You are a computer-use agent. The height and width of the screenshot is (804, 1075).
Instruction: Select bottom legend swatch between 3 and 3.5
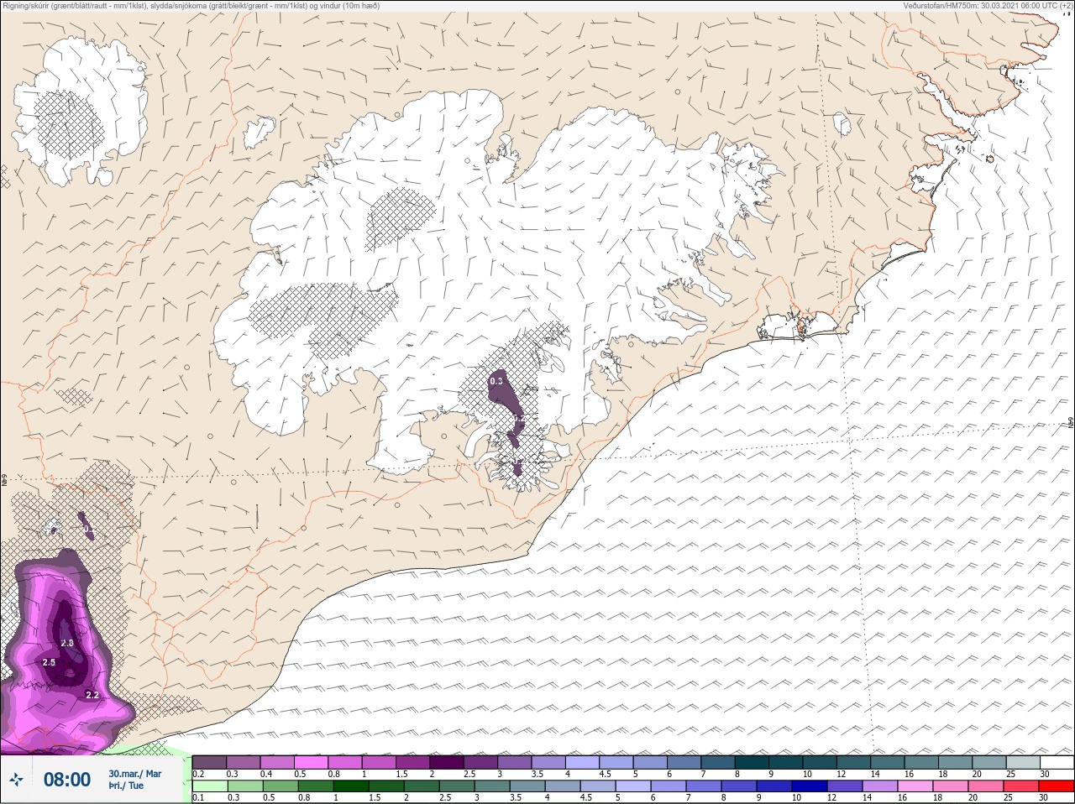coord(492,786)
